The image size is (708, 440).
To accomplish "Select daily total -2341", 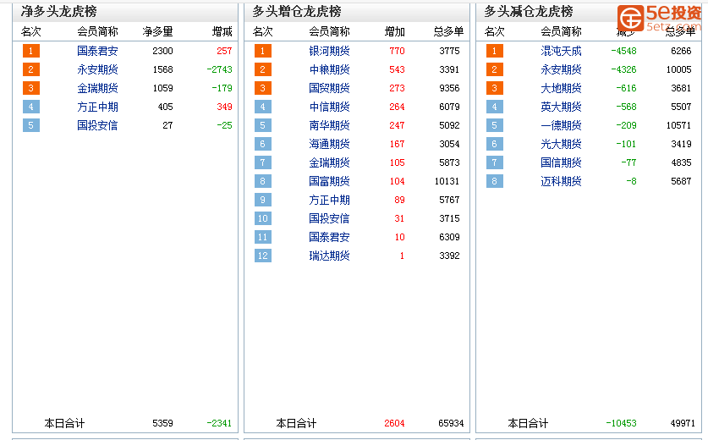I will [x=219, y=423].
